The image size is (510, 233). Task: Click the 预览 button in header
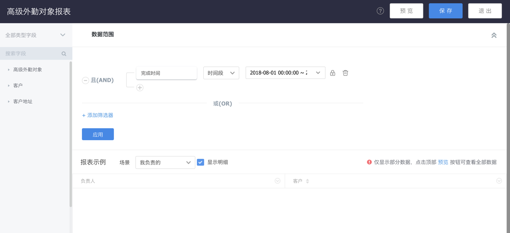[406, 11]
